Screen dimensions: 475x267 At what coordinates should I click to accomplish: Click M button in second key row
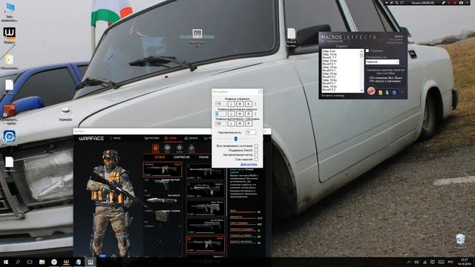click(x=240, y=113)
